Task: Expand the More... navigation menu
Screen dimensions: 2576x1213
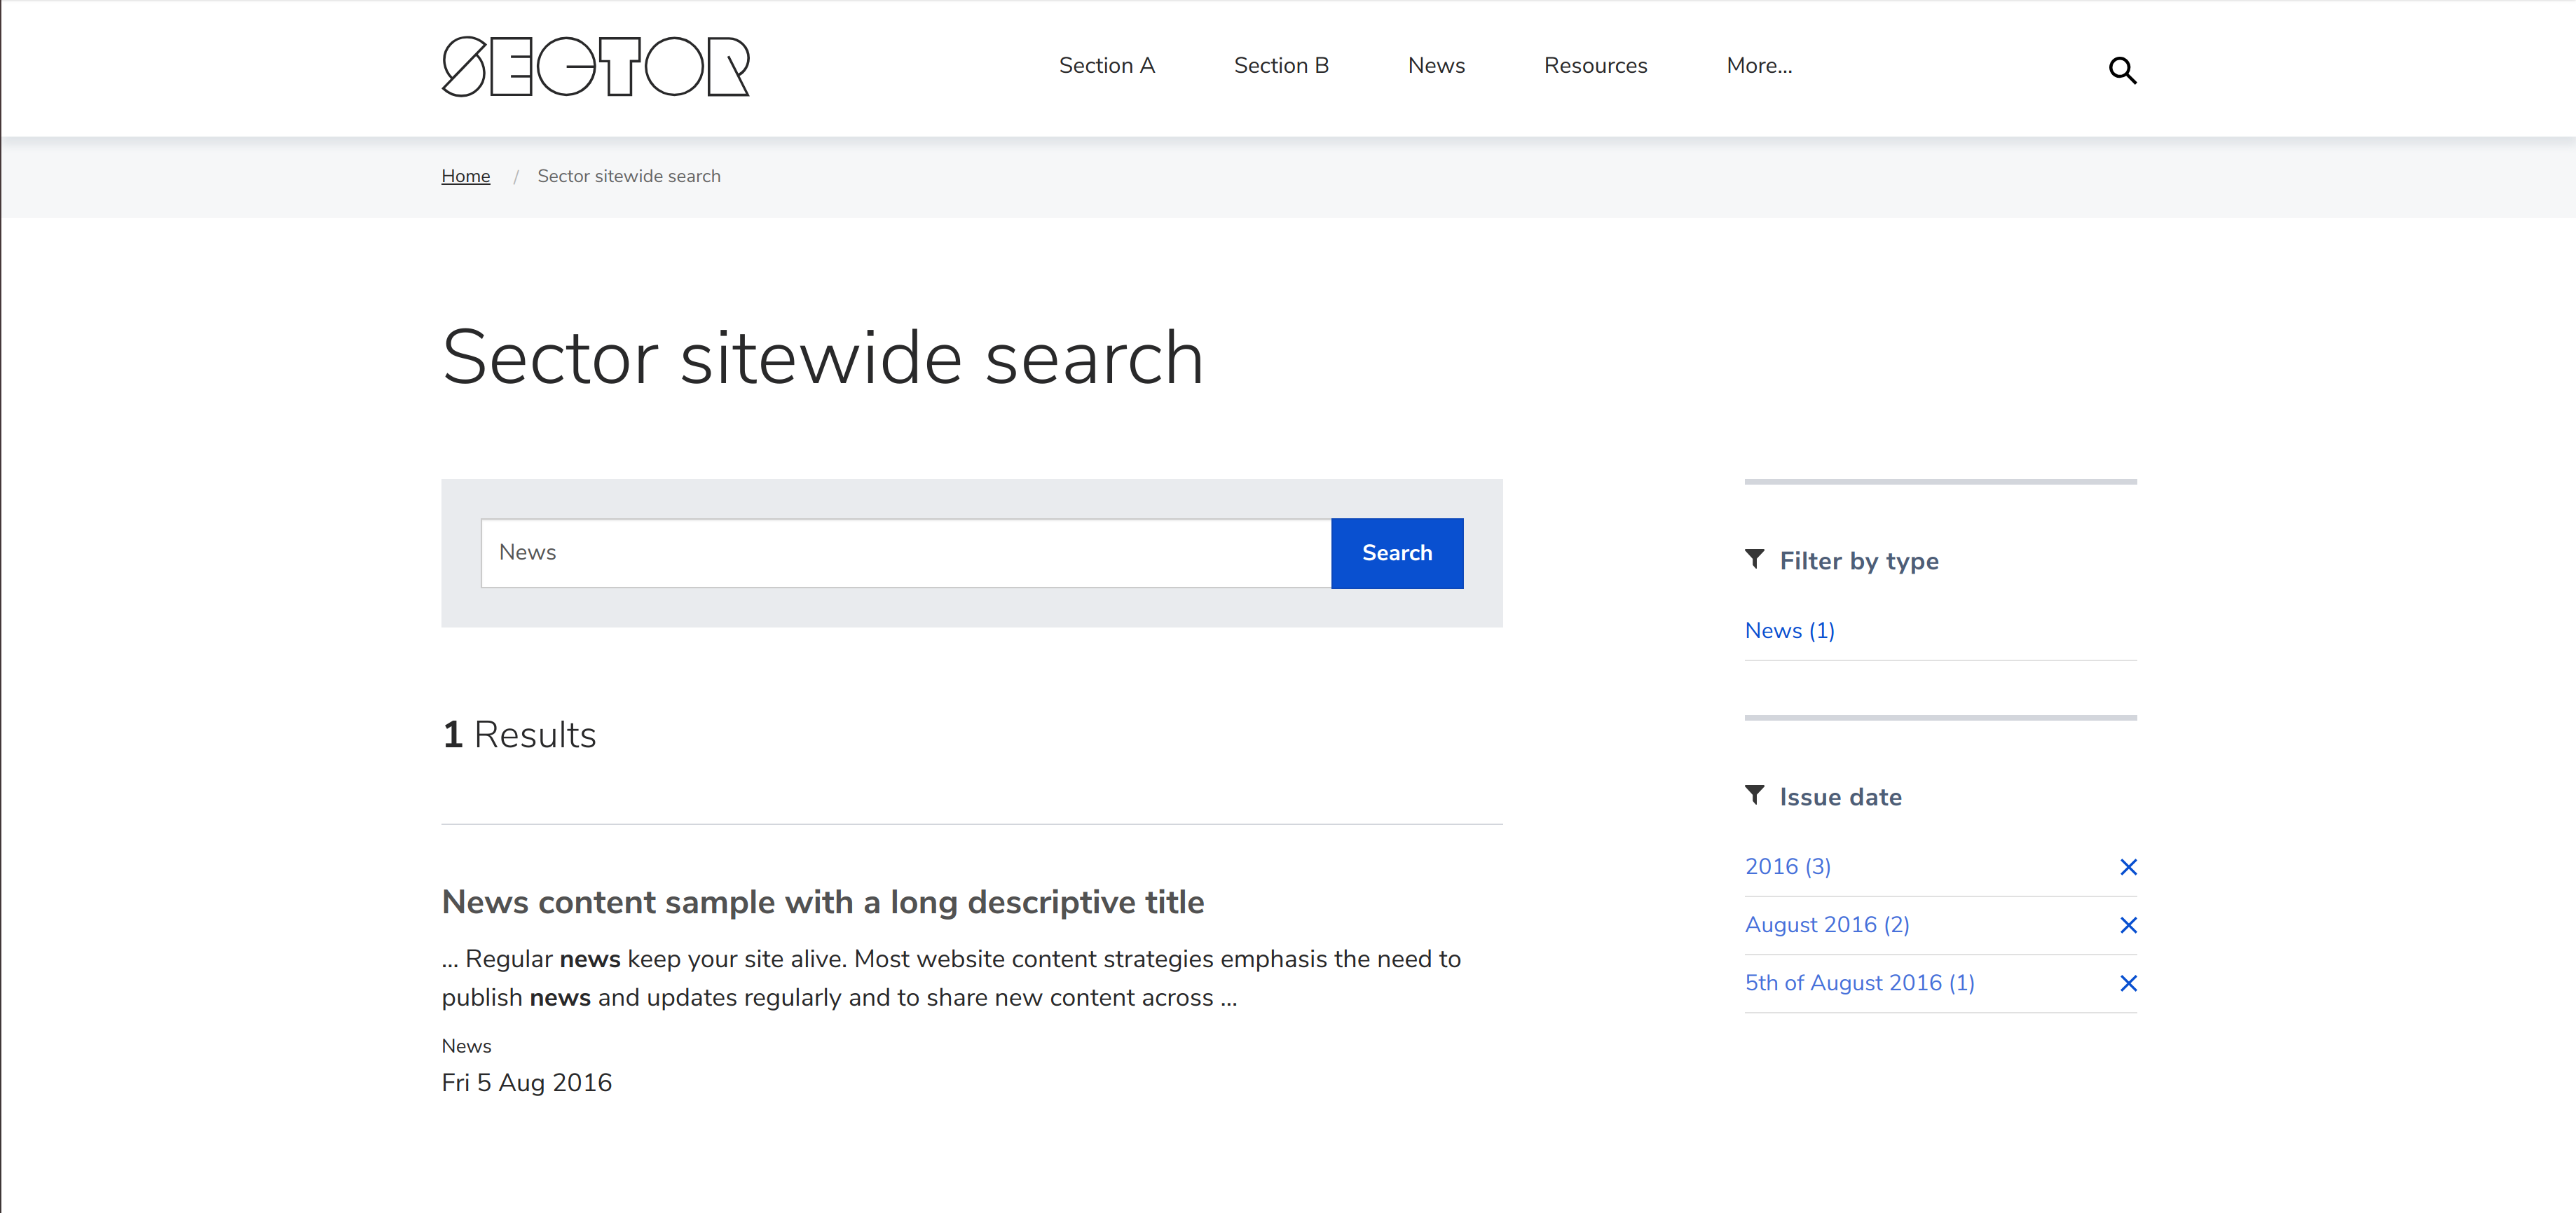Action: [1759, 66]
